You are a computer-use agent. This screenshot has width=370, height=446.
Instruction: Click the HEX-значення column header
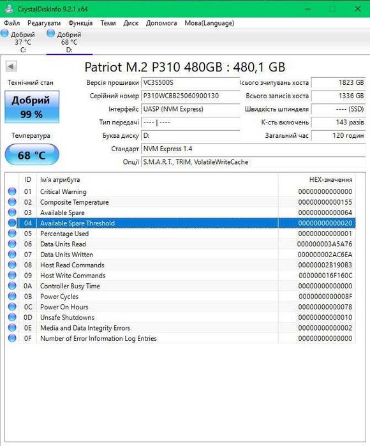[316, 179]
